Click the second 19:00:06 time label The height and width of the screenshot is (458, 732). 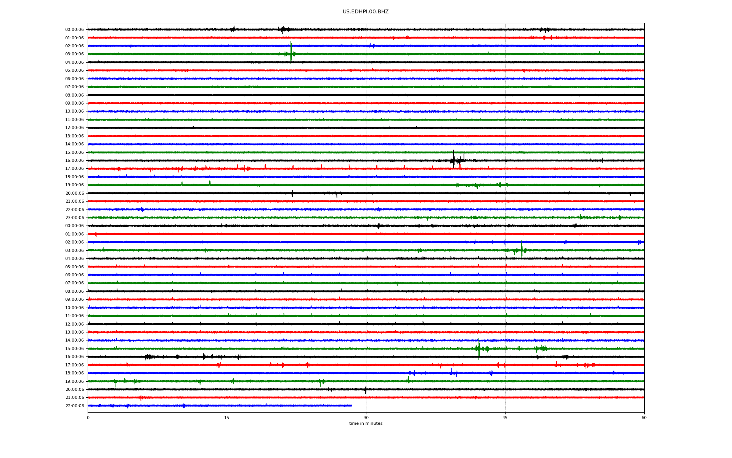[x=74, y=382]
